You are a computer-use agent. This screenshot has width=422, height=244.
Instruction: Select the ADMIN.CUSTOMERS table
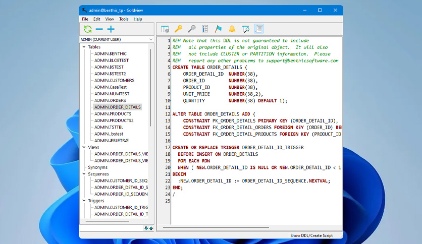[x=115, y=80]
